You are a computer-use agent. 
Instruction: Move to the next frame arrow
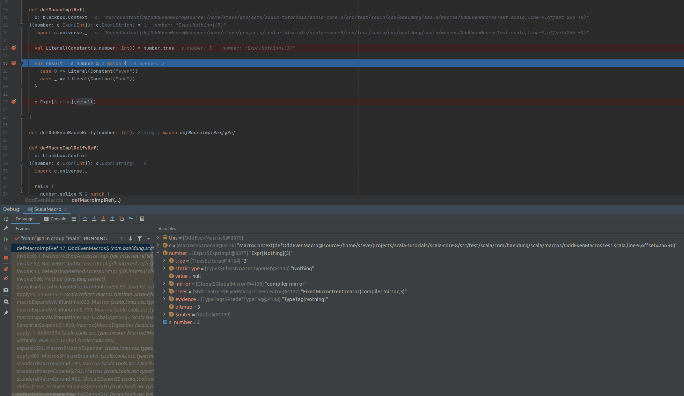tap(131, 239)
